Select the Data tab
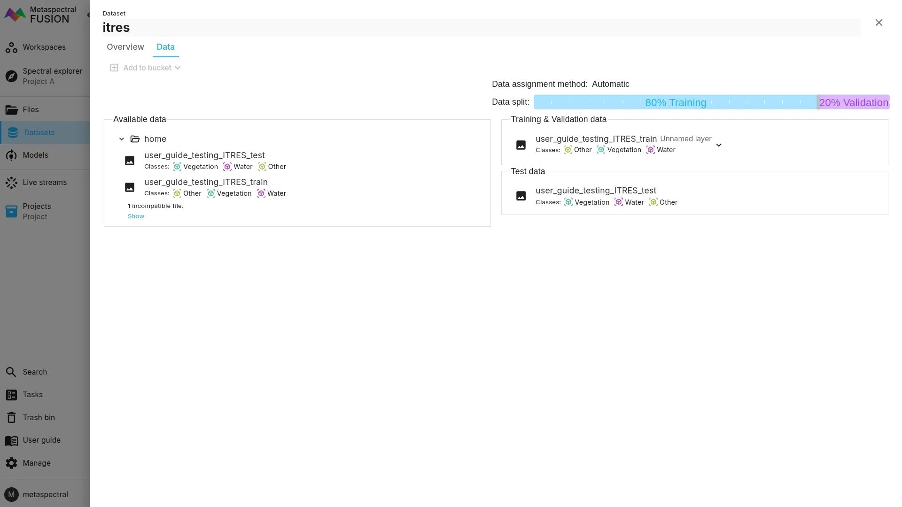The width and height of the screenshot is (902, 507). 165,47
